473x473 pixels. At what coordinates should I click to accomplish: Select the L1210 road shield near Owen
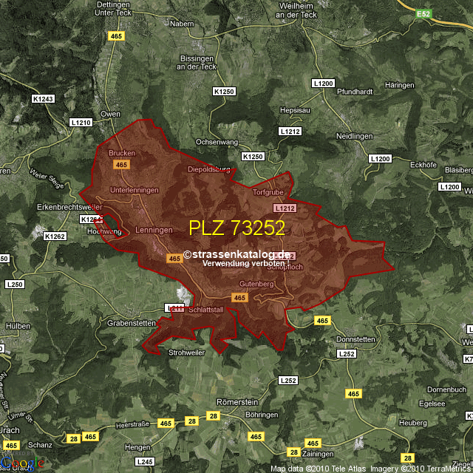(x=81, y=122)
